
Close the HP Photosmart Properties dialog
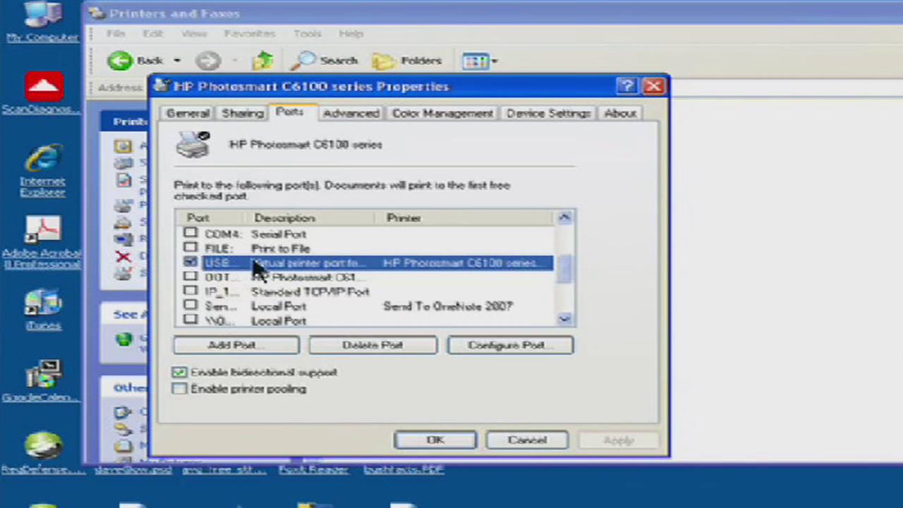pyautogui.click(x=653, y=86)
